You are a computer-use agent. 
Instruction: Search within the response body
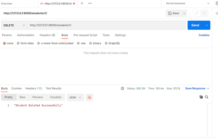coord(207,97)
